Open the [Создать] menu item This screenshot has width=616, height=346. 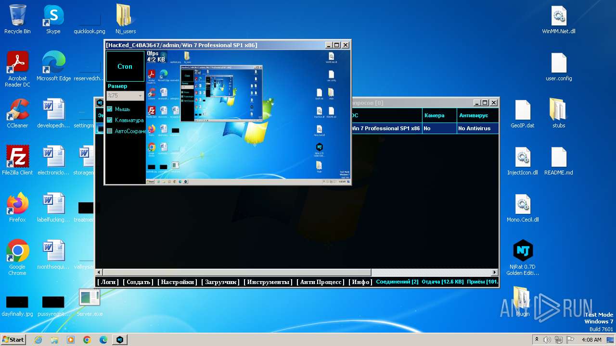tap(138, 282)
